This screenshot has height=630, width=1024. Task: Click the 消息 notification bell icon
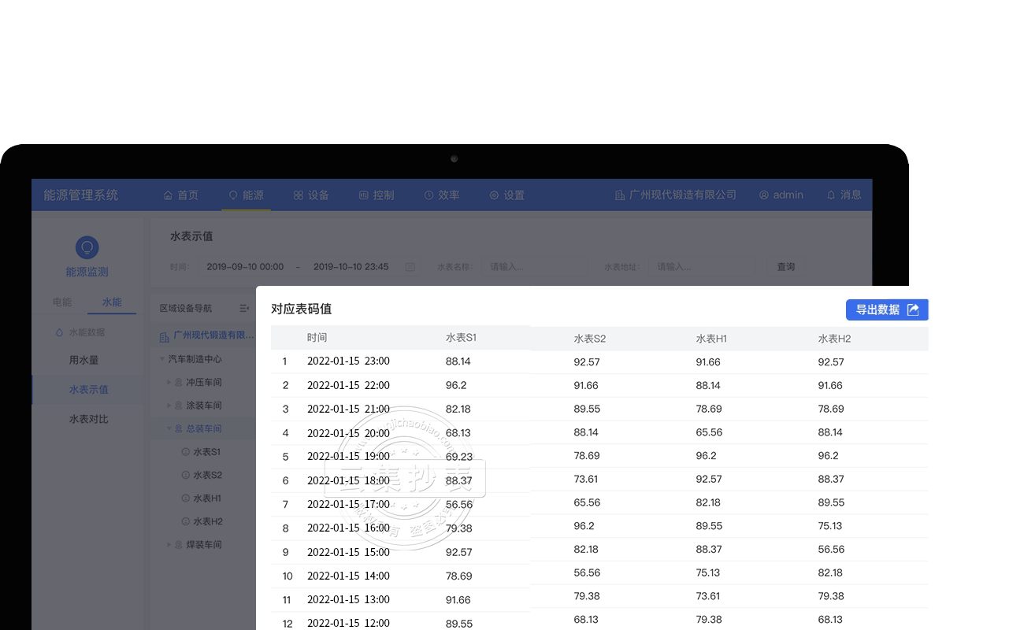830,195
